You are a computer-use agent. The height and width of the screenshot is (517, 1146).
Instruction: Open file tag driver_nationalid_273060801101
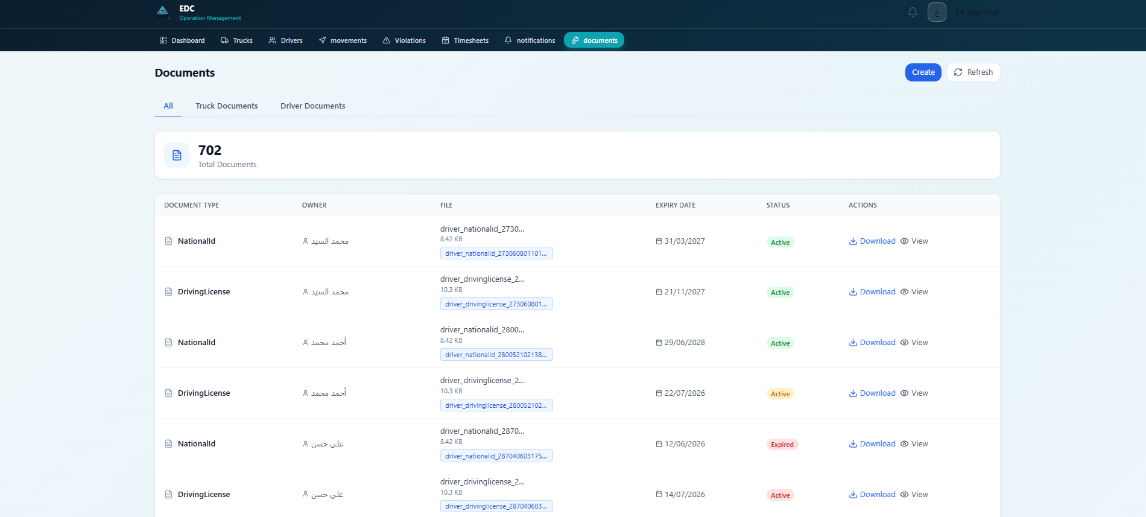tap(496, 253)
